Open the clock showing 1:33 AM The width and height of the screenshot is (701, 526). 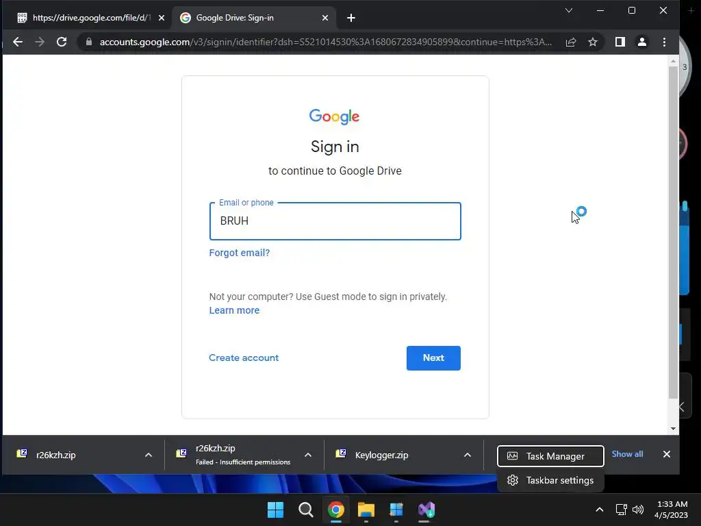[671, 510]
